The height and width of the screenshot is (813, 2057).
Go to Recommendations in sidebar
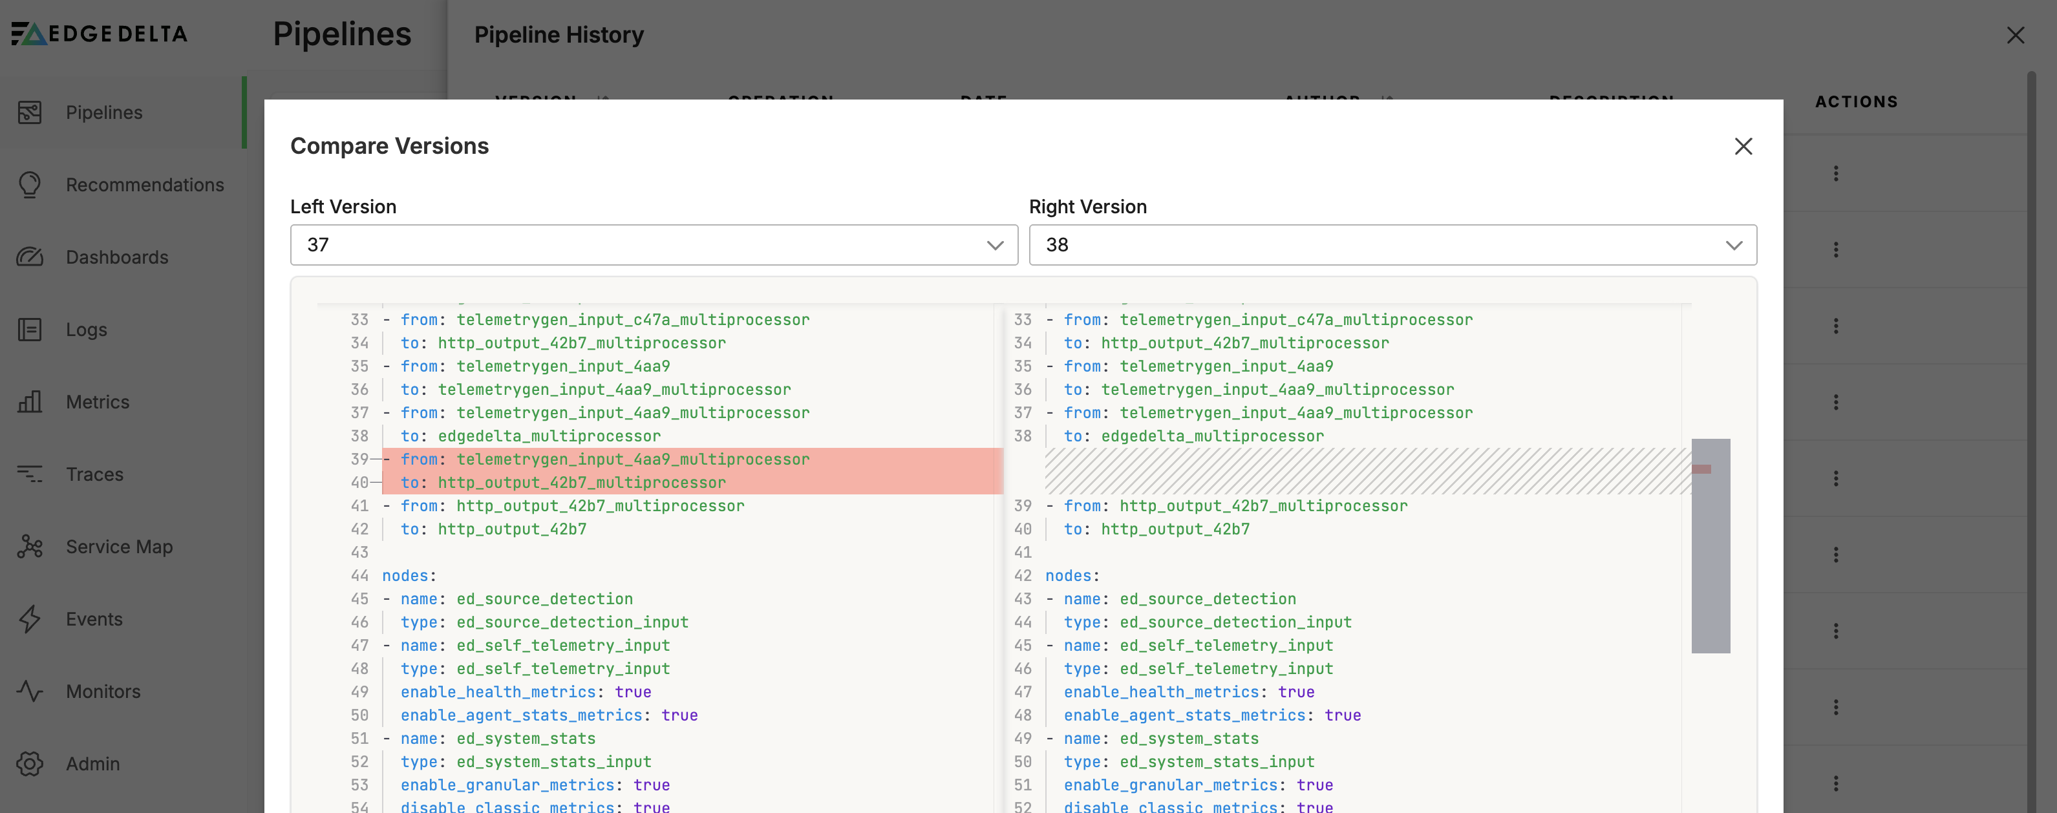coord(145,184)
